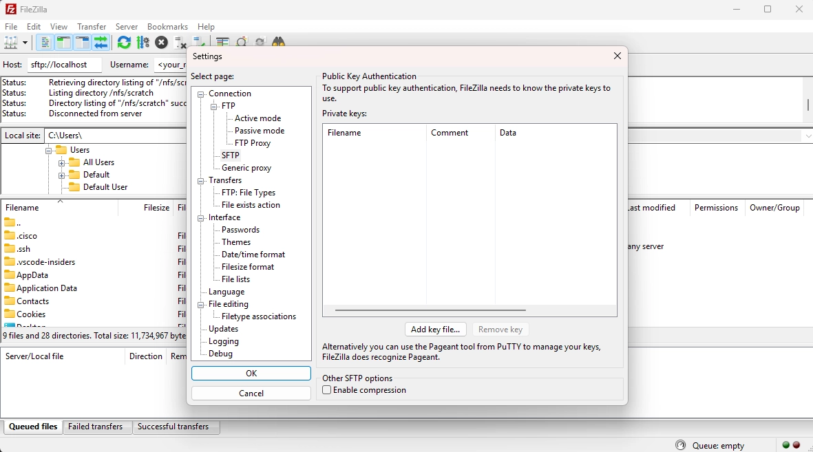Image resolution: width=813 pixels, height=452 pixels.
Task: Open the Site Manager dropdown arrow
Action: 24,43
